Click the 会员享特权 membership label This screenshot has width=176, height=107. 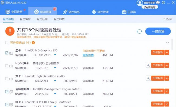(x=149, y=3)
